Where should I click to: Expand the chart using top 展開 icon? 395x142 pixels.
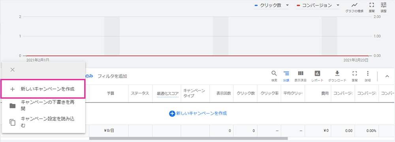coord(372,7)
